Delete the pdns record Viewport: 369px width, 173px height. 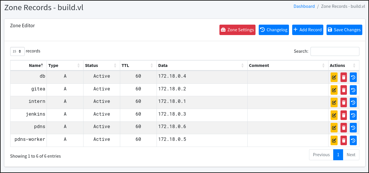coord(344,128)
